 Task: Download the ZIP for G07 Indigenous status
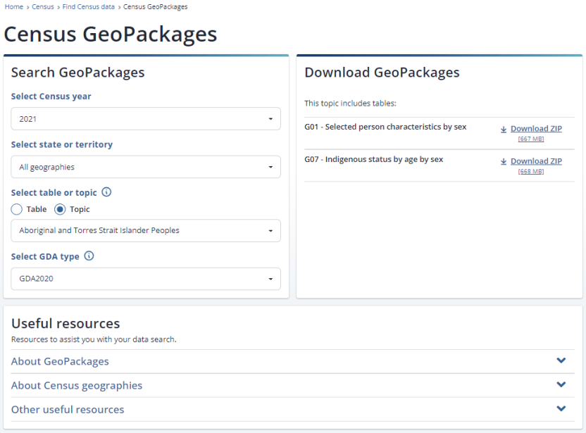click(x=537, y=161)
